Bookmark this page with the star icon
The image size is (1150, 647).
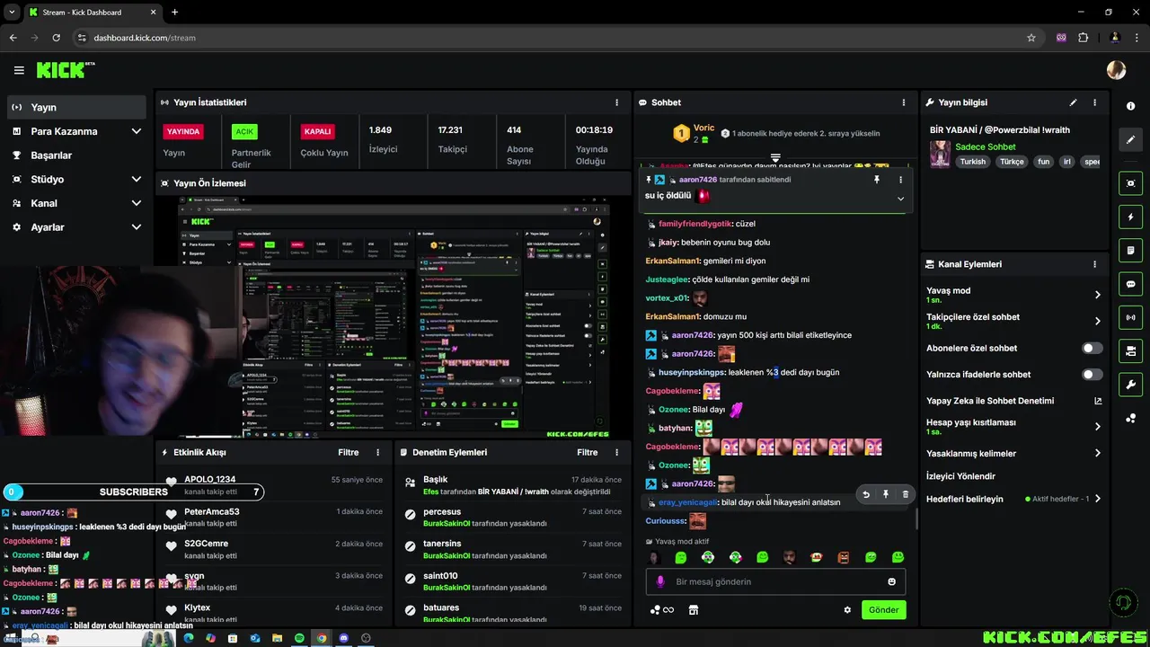click(x=1031, y=38)
